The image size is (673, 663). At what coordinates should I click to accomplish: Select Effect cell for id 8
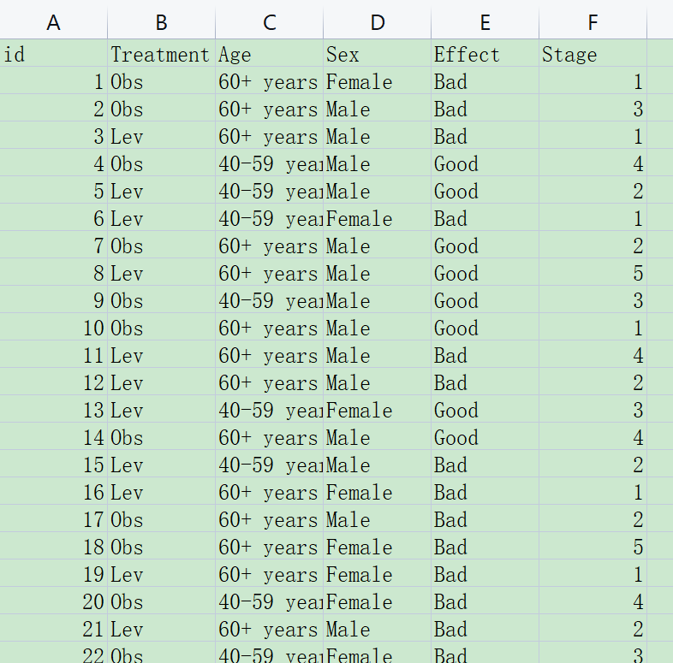coord(485,274)
